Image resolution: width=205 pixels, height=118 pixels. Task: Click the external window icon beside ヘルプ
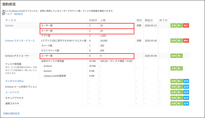point(4,14)
